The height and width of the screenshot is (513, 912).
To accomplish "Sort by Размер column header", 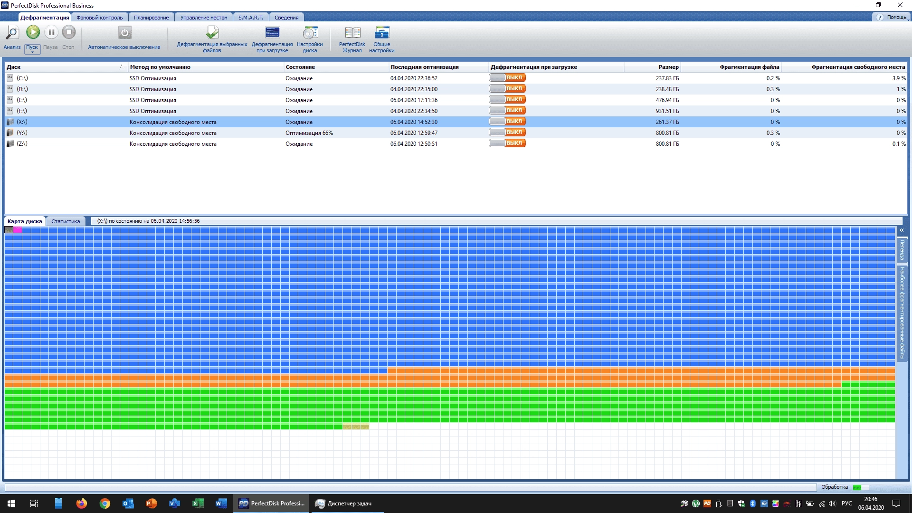I will pyautogui.click(x=652, y=67).
